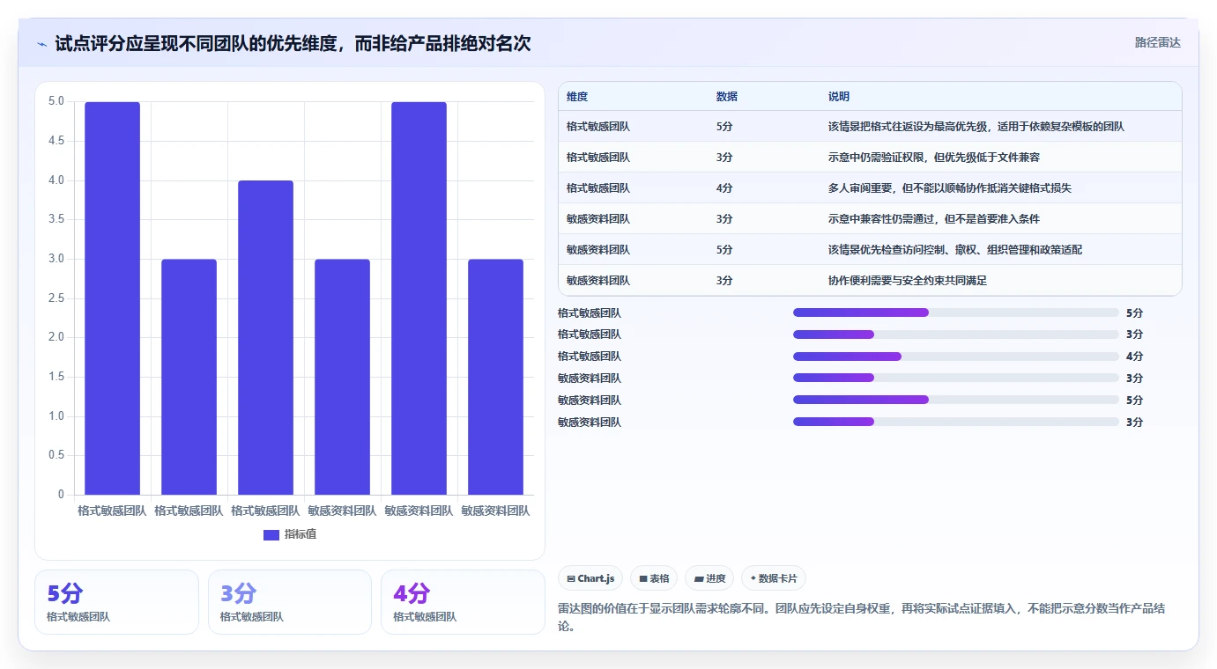Image resolution: width=1217 pixels, height=669 pixels.
Task: Click the 4.5 y-axis tick label
Action: tap(56, 141)
